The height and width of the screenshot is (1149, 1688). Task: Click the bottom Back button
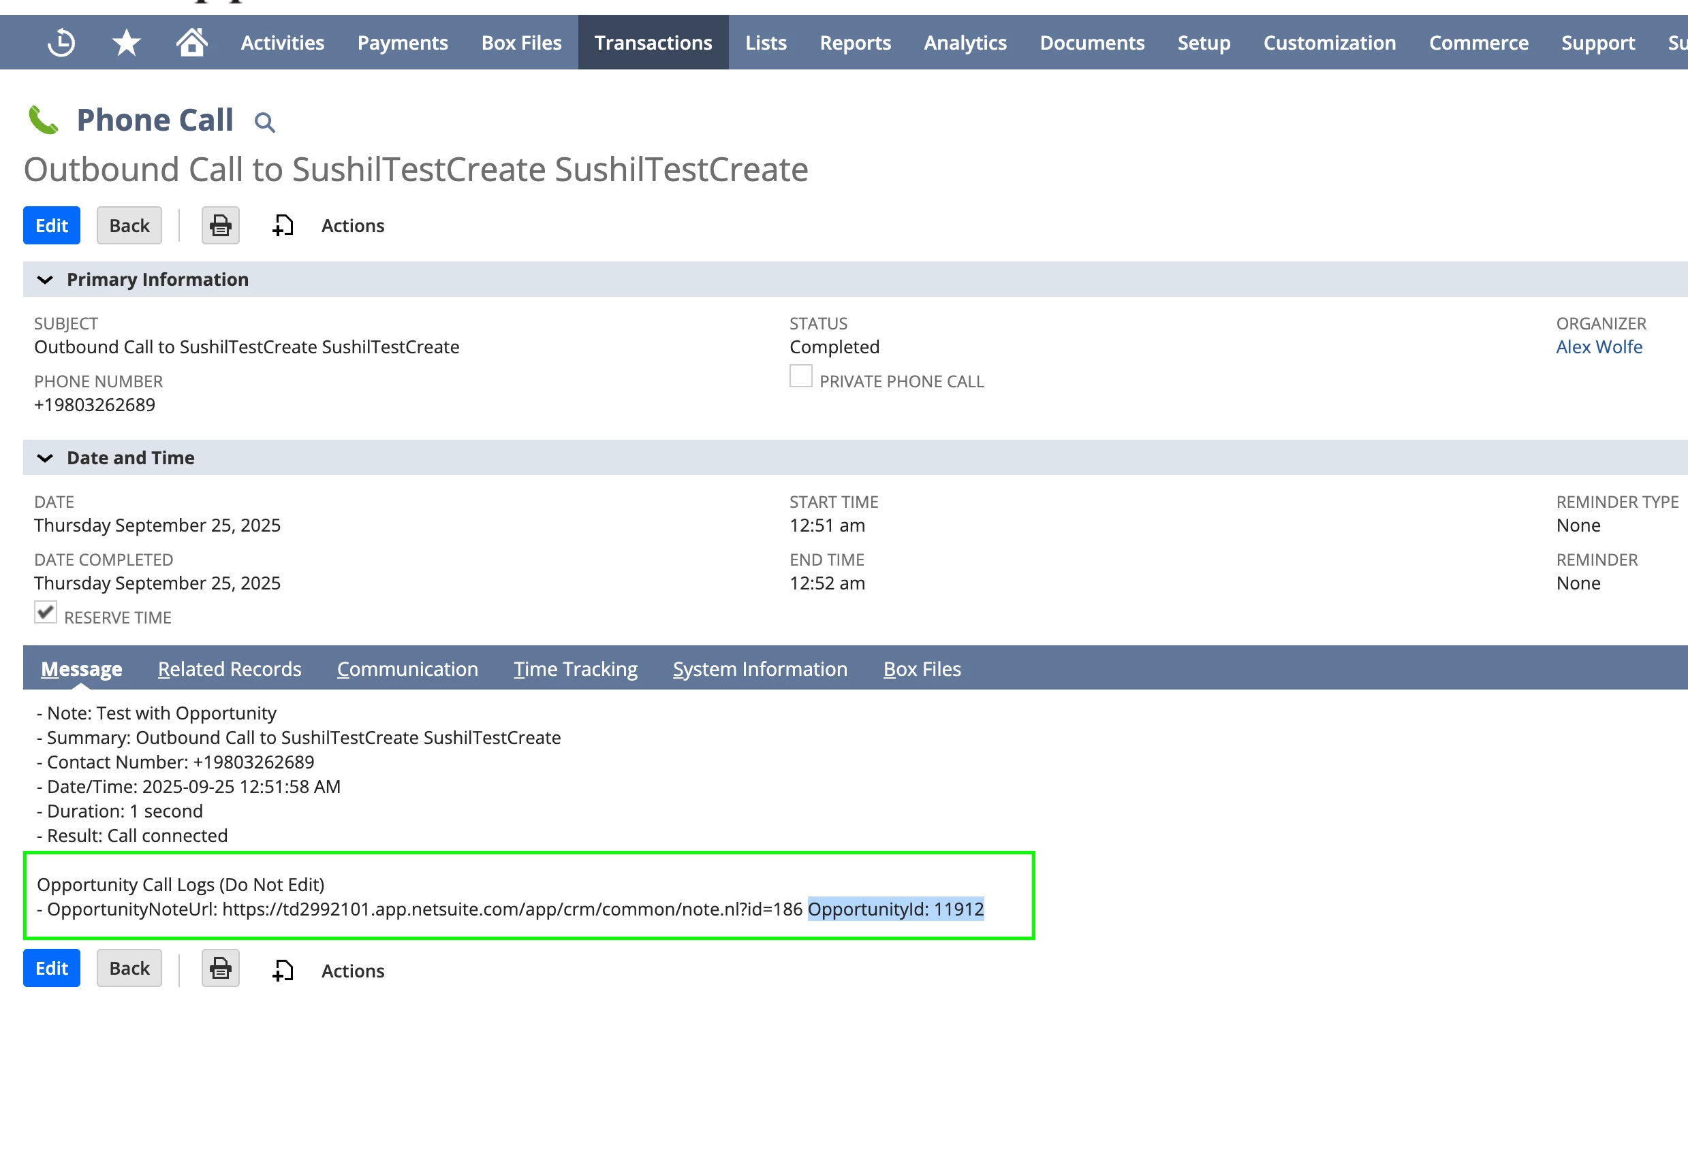tap(129, 969)
